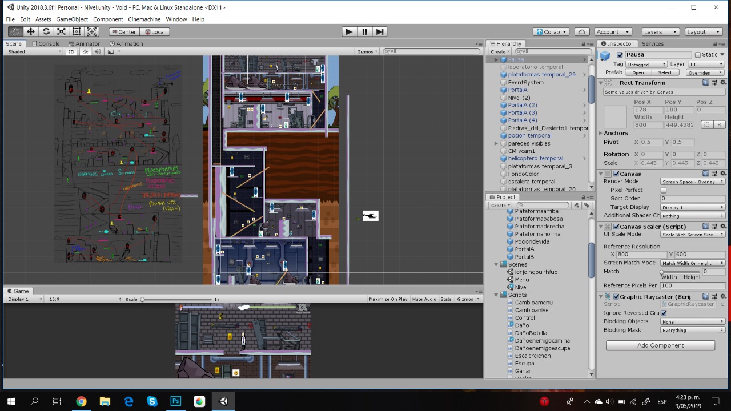
Task: Open Rect Transform help reference icon
Action: 705,83
